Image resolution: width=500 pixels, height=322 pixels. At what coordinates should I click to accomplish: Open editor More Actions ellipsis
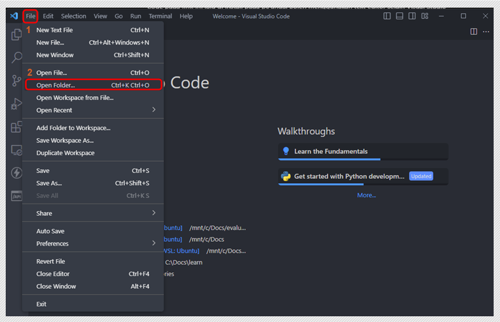(486, 32)
